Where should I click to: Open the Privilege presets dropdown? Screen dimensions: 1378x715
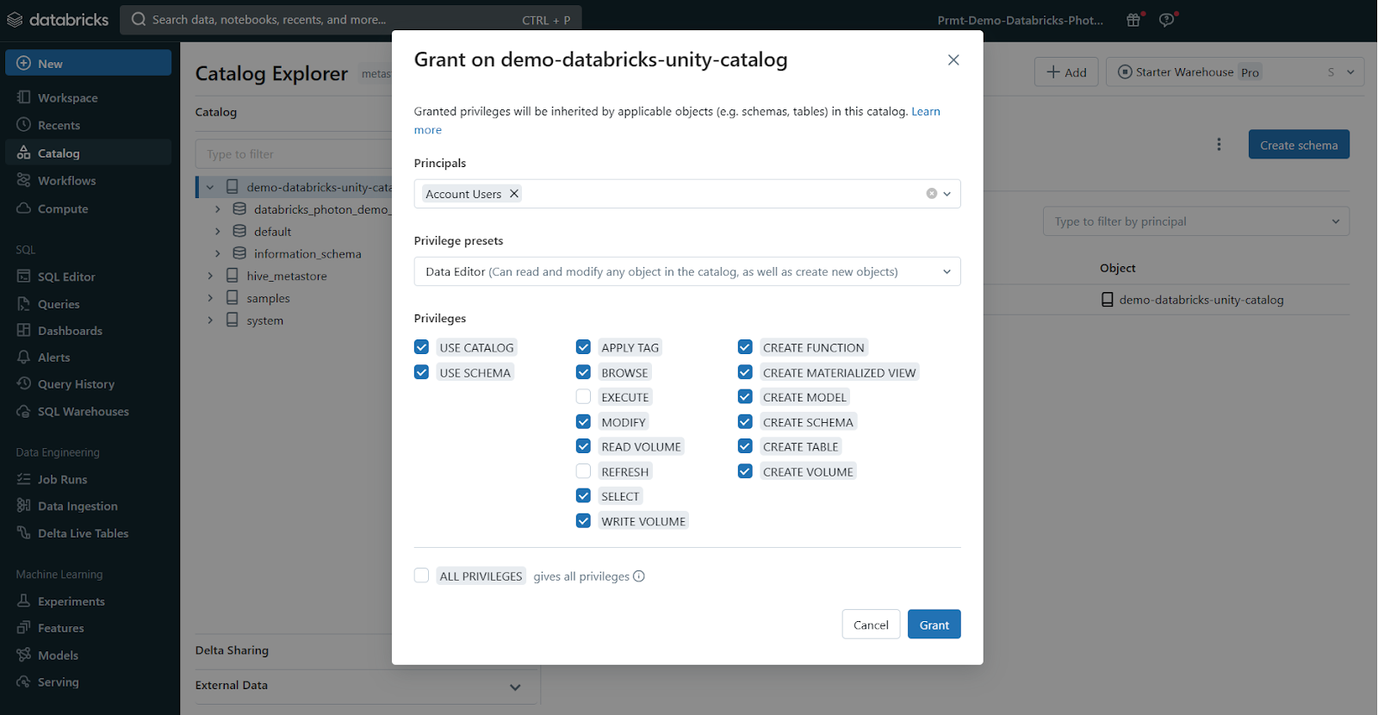687,271
